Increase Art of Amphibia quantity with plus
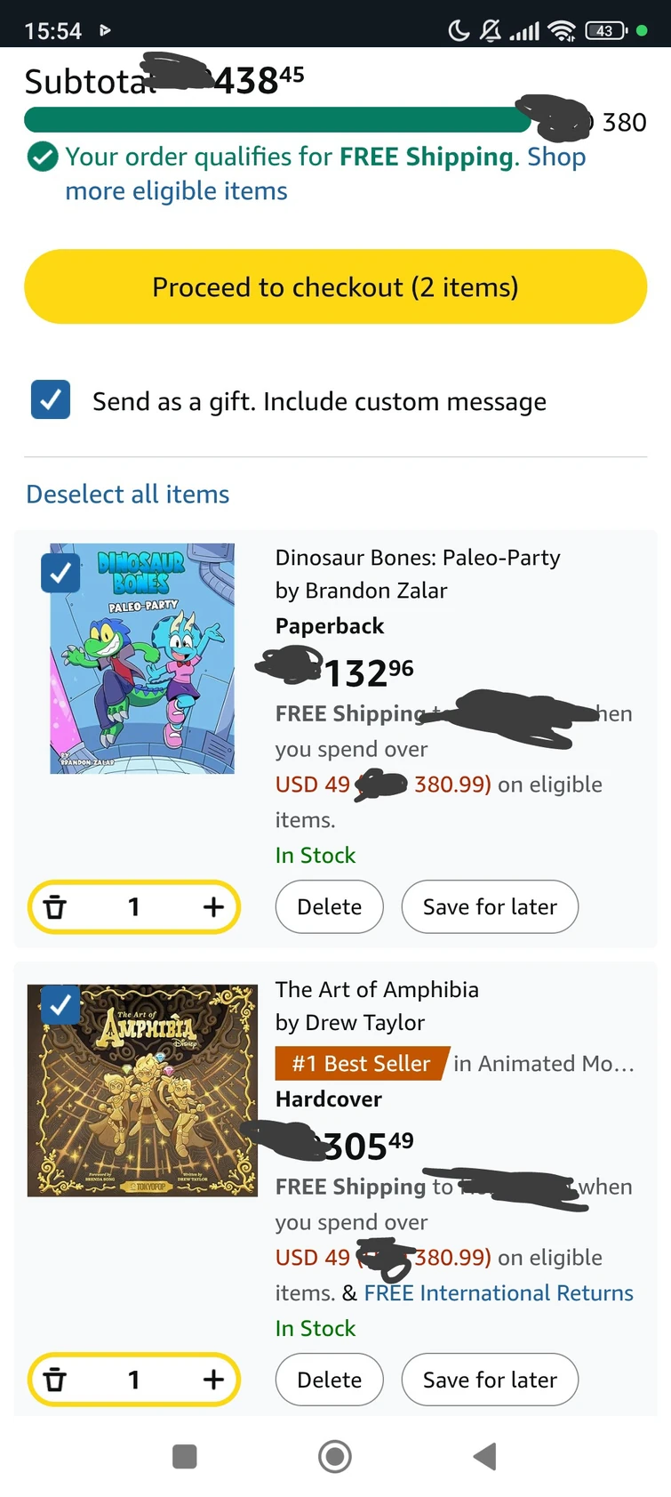Screen dimensions: 671x1497 click(x=212, y=1380)
